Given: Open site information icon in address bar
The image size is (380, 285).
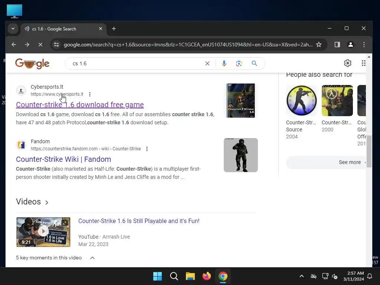Looking at the screenshot, I should coord(56,45).
